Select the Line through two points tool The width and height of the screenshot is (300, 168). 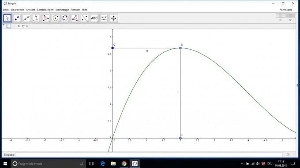(x=26, y=18)
